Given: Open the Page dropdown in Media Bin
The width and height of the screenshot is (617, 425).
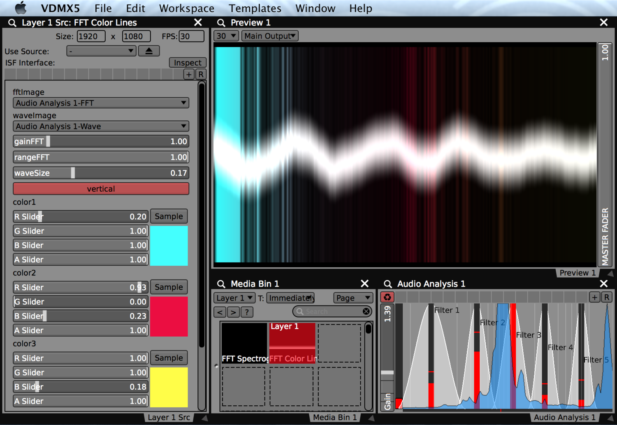Looking at the screenshot, I should tap(353, 298).
